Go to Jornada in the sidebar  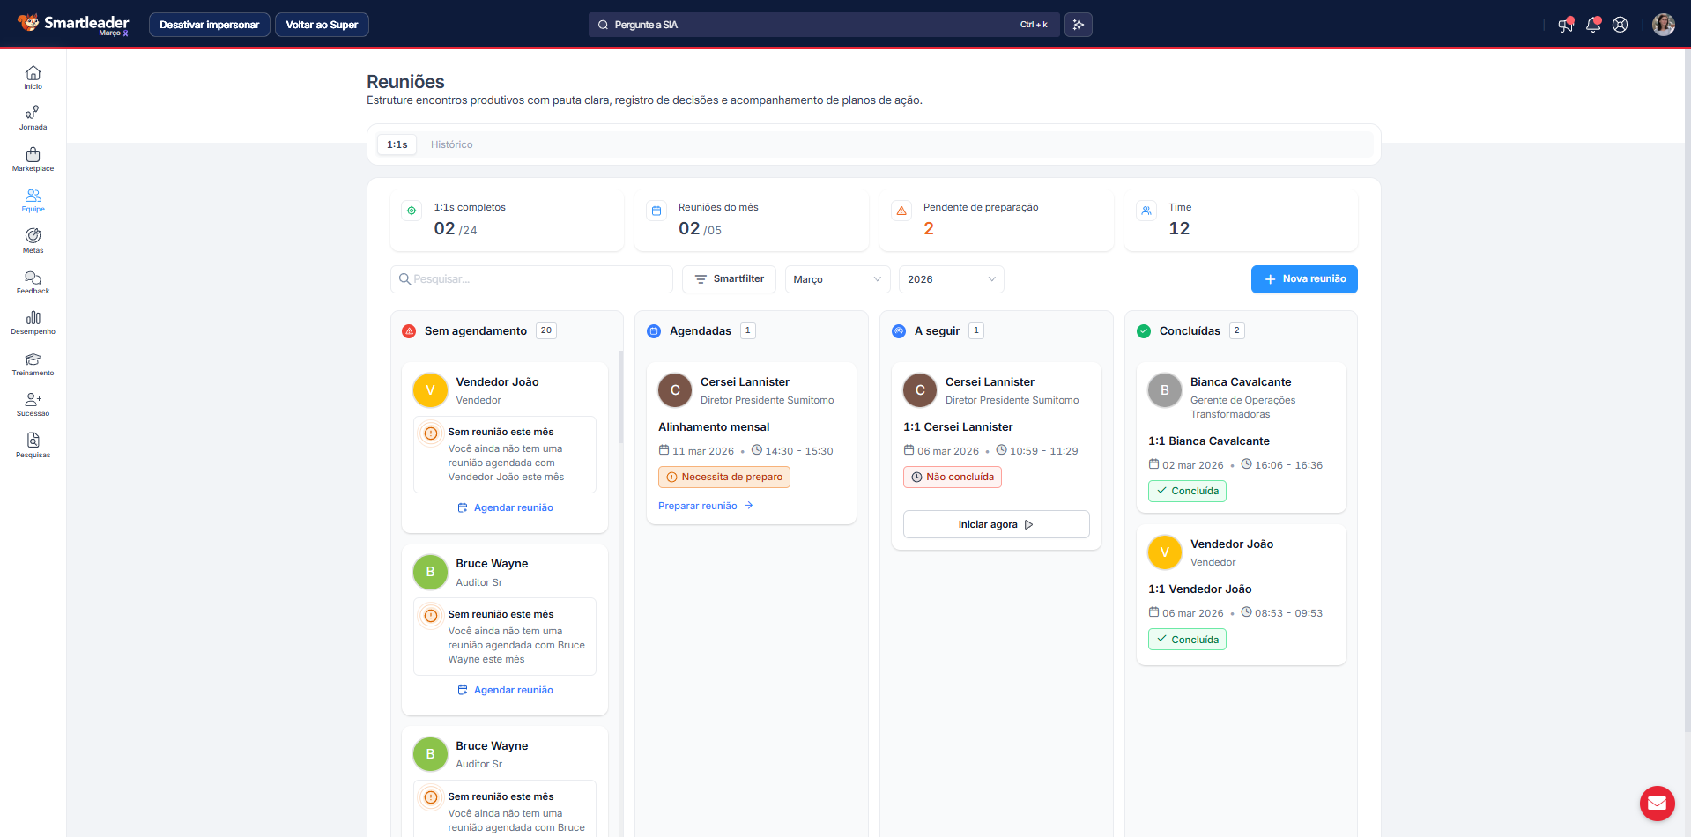(x=33, y=118)
